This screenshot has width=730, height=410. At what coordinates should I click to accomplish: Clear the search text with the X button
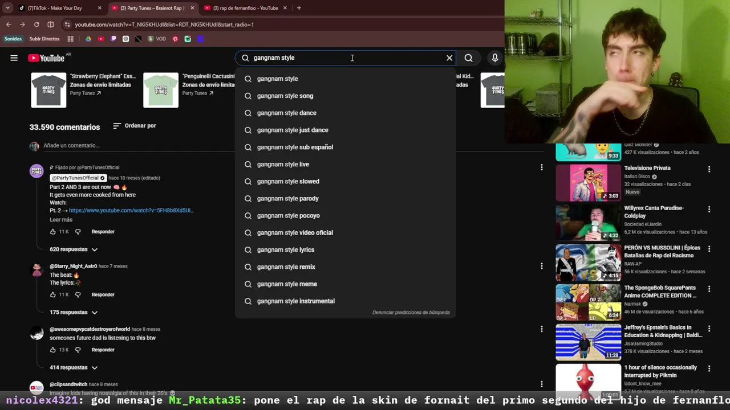(x=449, y=58)
